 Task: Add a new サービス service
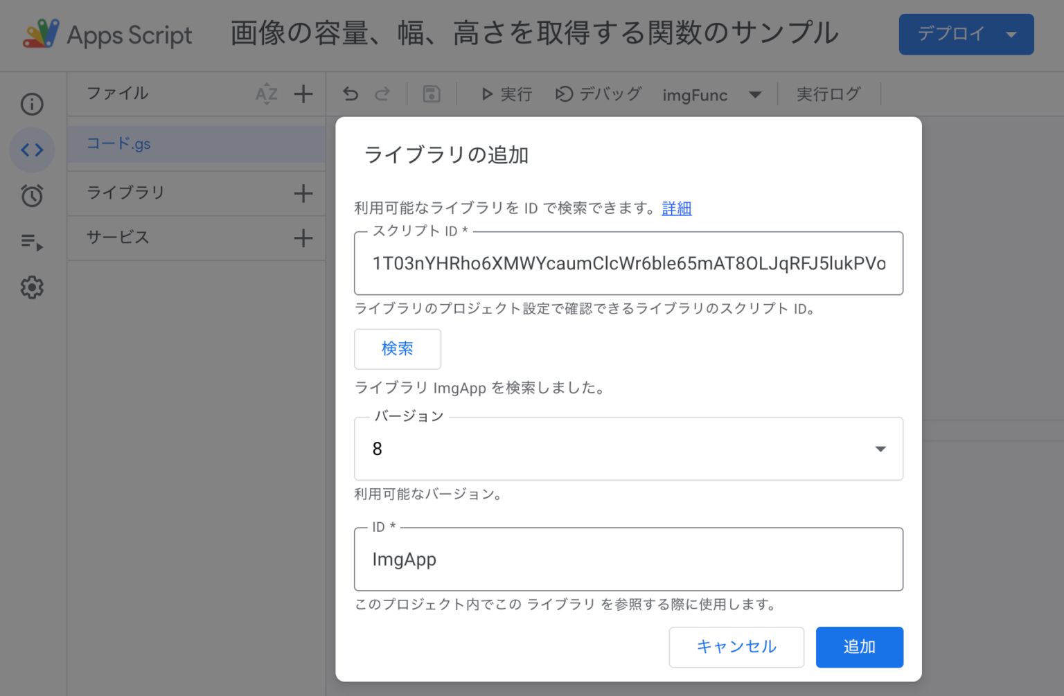[303, 238]
